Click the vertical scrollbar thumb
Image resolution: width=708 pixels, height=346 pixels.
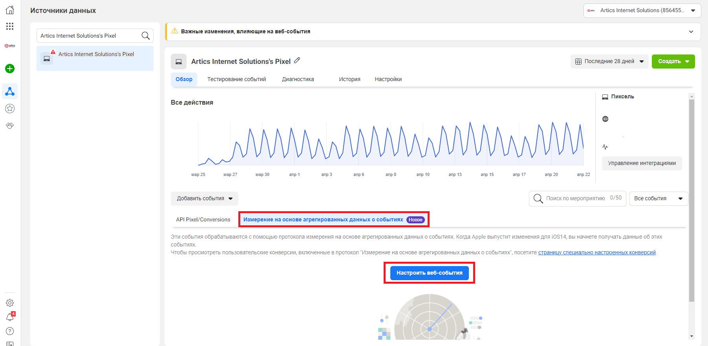coord(692,201)
